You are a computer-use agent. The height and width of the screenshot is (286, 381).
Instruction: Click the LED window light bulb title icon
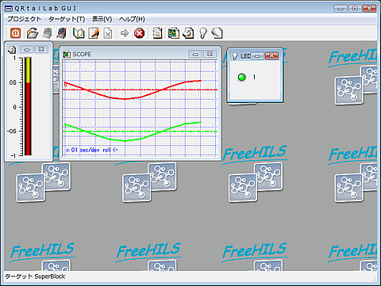tap(235, 56)
